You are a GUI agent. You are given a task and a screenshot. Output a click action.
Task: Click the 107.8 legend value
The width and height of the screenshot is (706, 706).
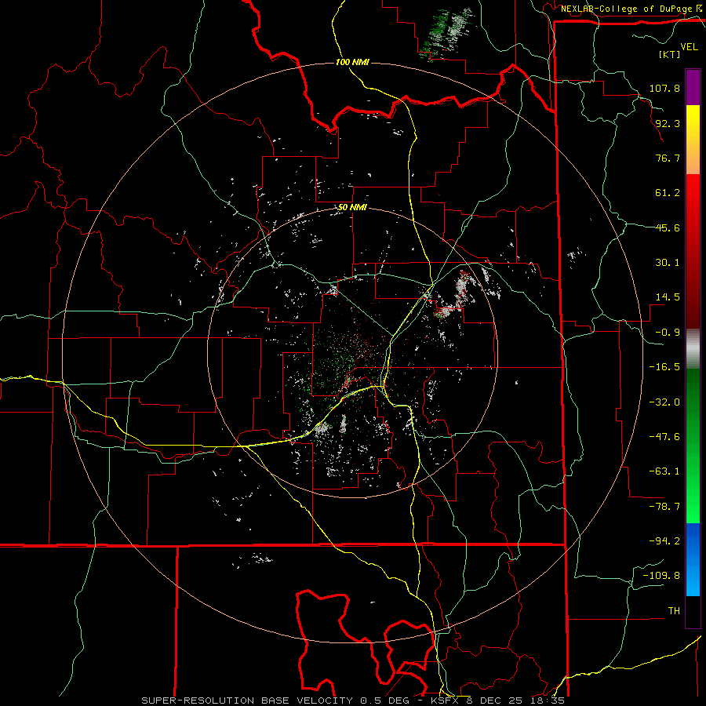(x=664, y=88)
